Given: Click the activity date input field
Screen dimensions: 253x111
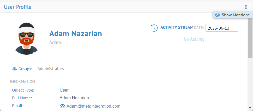Looking at the screenshot, I should [x=221, y=28].
